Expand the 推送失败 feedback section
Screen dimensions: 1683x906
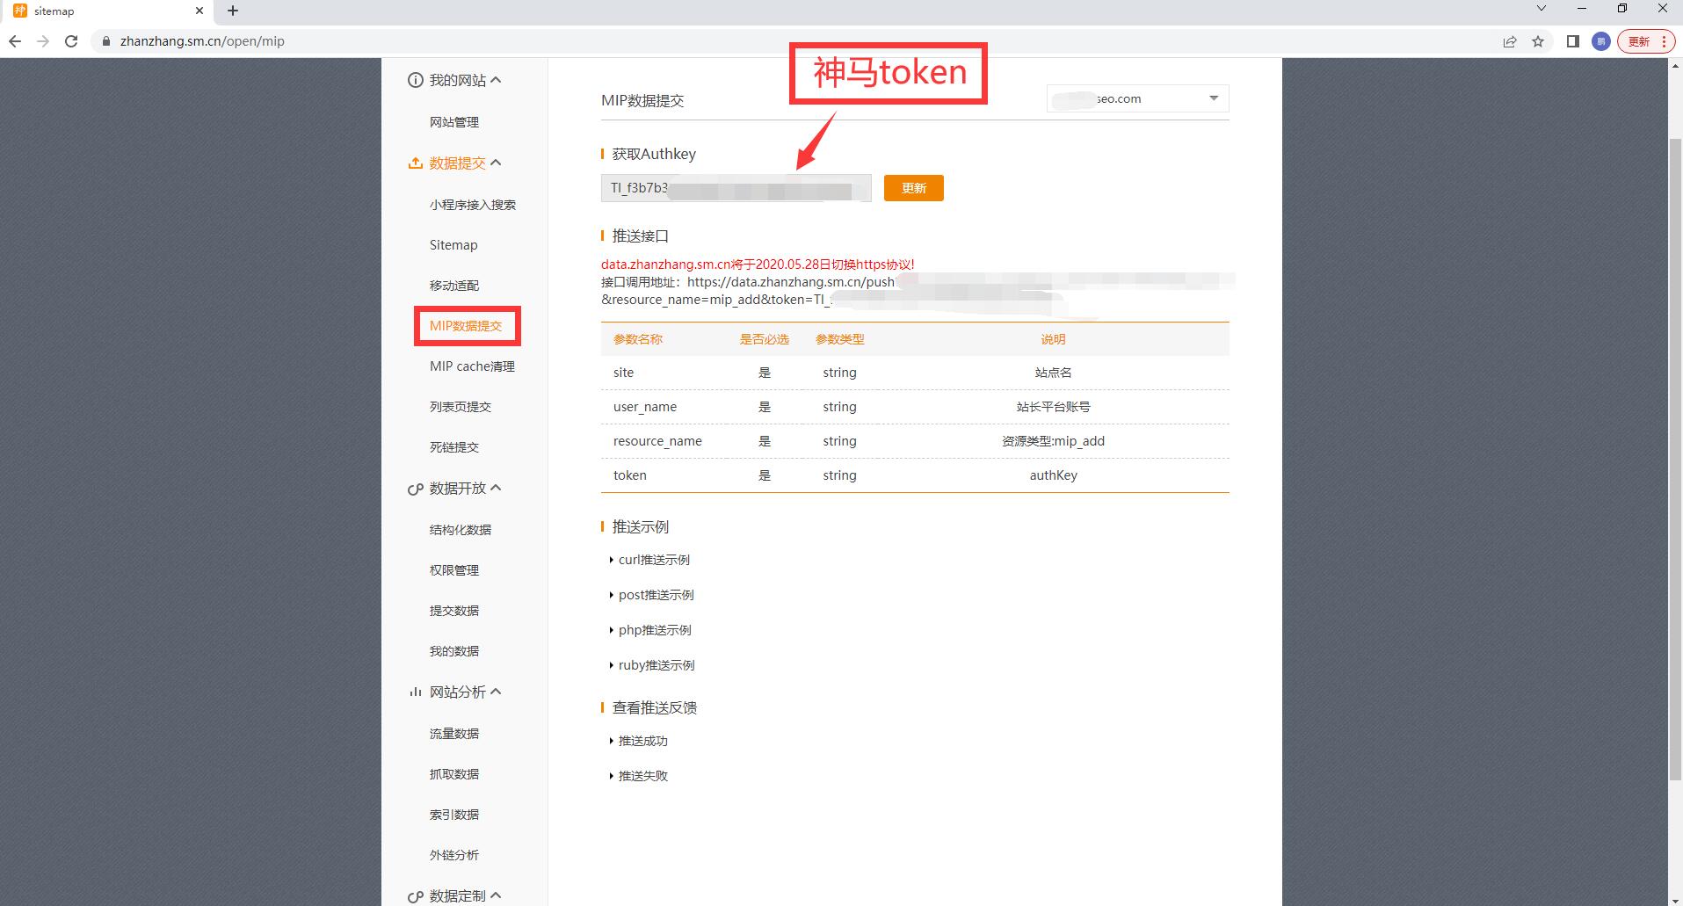(643, 776)
